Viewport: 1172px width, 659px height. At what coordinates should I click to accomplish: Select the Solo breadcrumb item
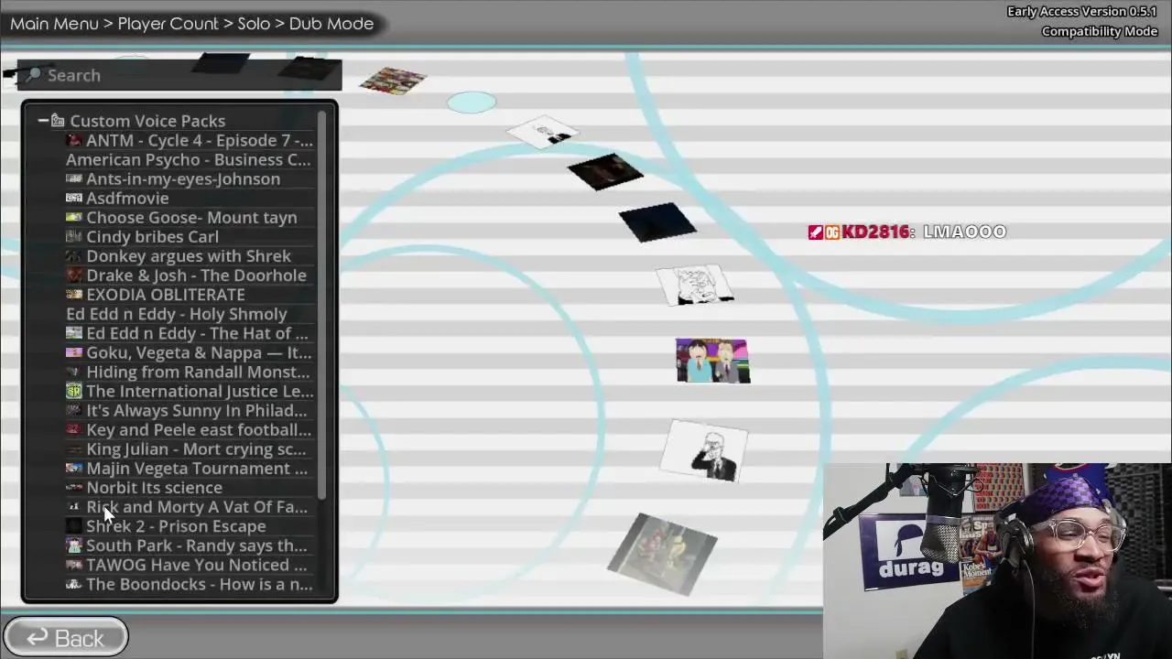point(254,24)
